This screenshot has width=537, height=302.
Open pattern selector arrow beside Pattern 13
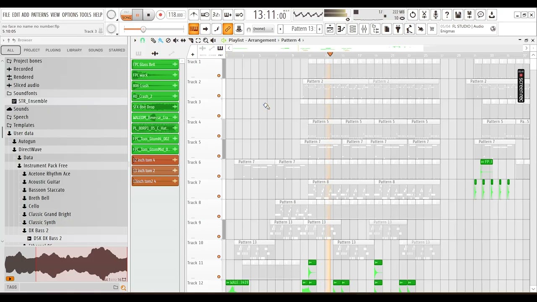pyautogui.click(x=281, y=29)
